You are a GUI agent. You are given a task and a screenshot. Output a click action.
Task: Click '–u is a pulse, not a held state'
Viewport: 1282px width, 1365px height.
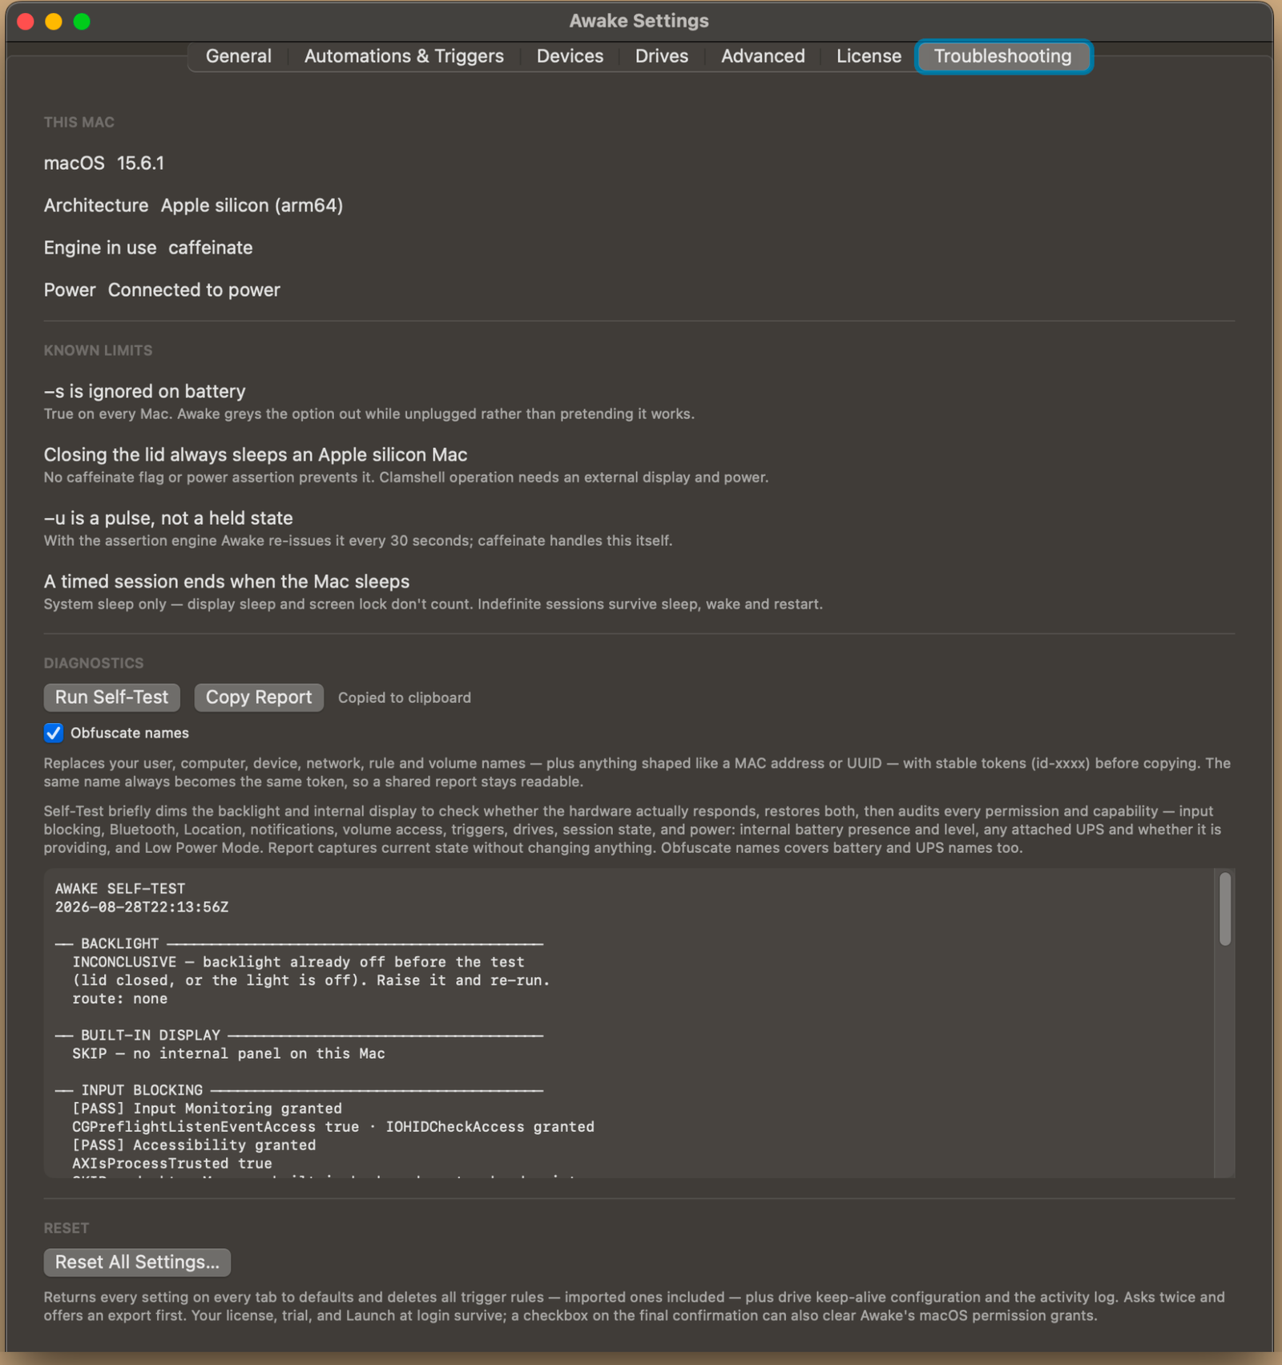coord(168,518)
